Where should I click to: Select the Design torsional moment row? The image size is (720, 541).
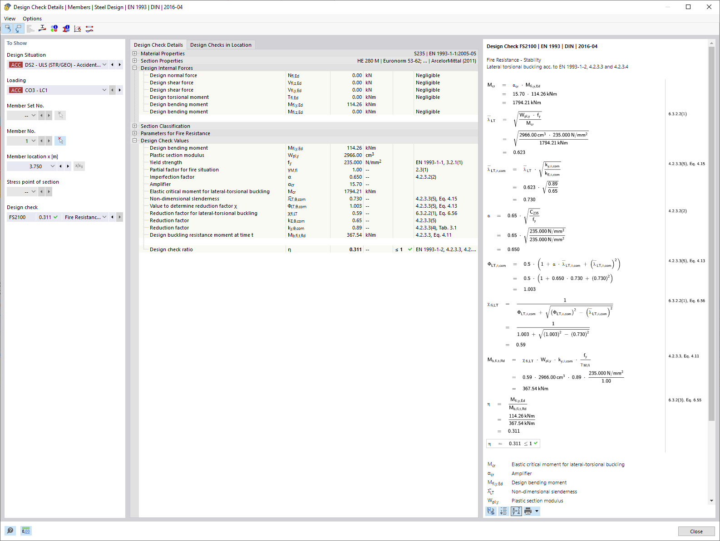point(308,97)
